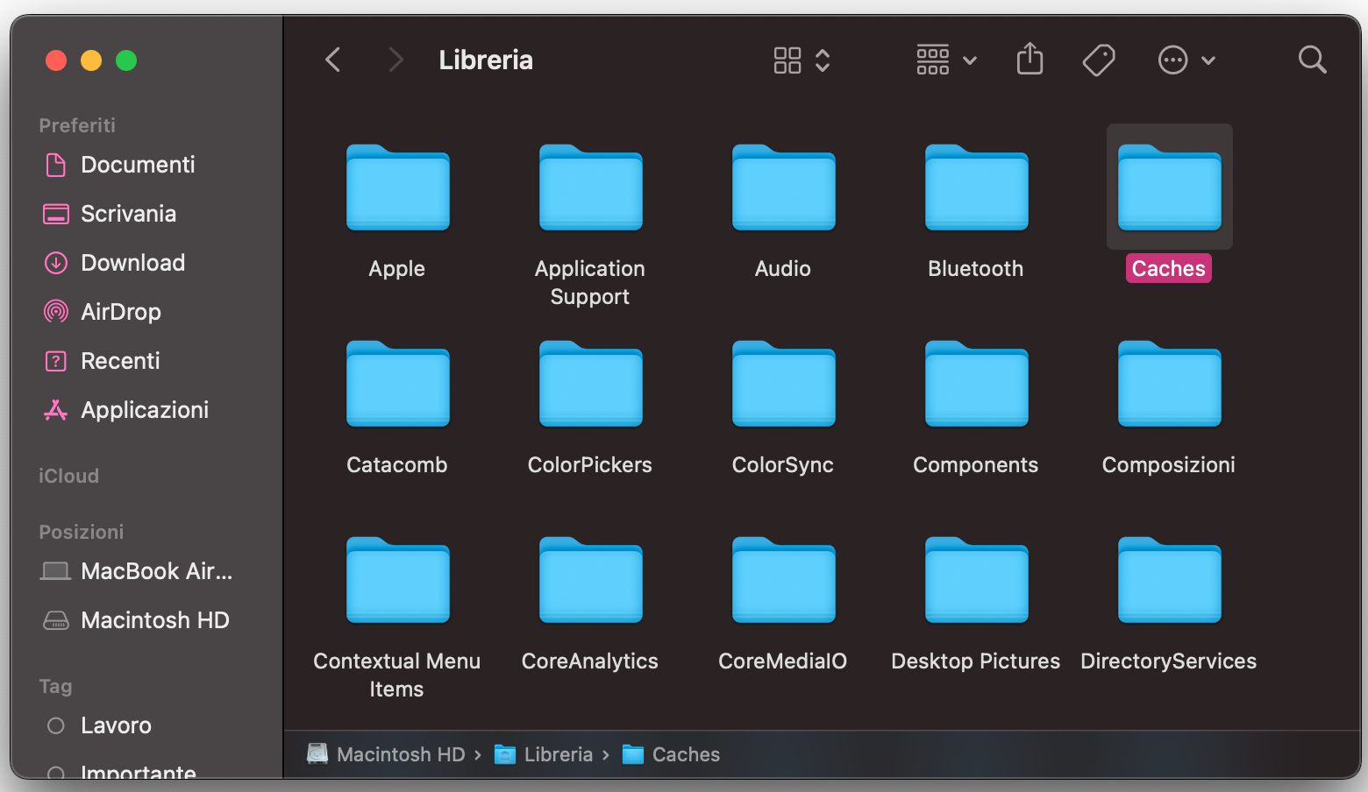Open the Desktop Pictures folder
Screen dimensions: 1368x792
click(x=975, y=580)
